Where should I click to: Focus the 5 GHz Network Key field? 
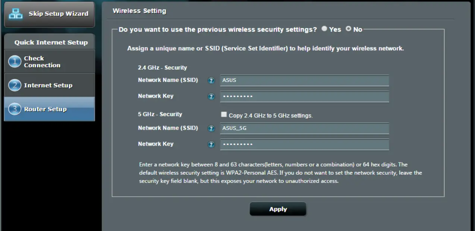[304, 145]
